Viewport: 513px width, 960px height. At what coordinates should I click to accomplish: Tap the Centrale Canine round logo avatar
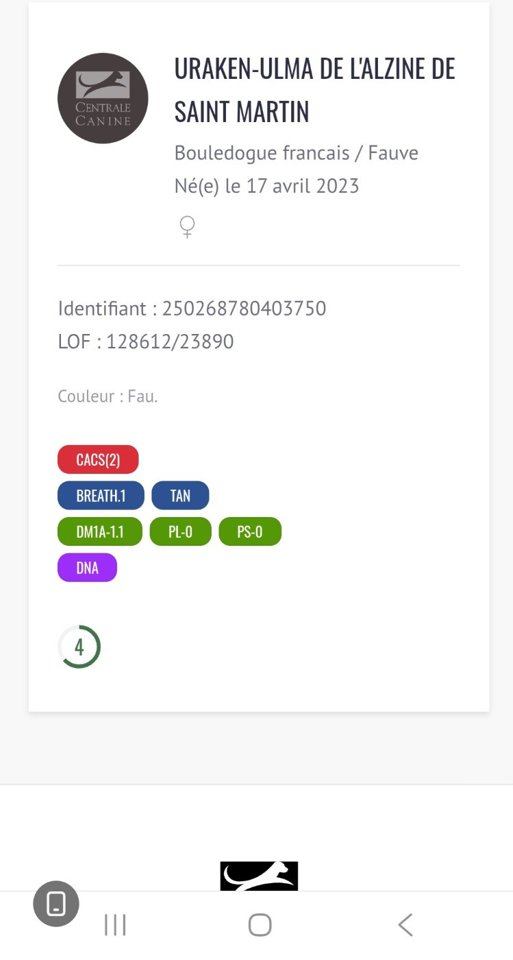tap(103, 98)
